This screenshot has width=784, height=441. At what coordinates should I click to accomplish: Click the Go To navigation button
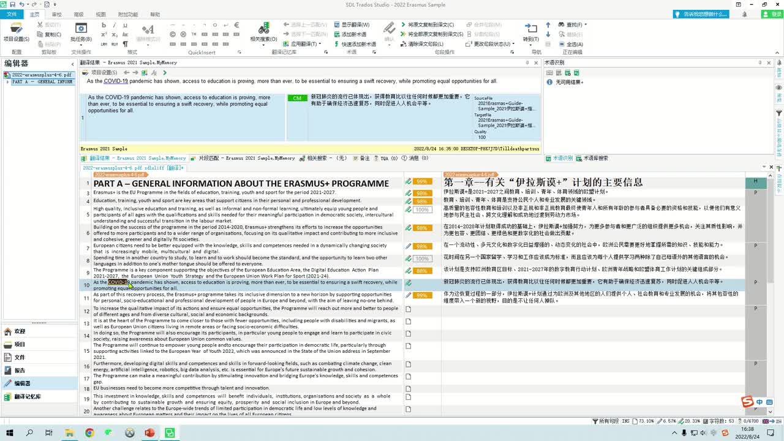pyautogui.click(x=530, y=32)
